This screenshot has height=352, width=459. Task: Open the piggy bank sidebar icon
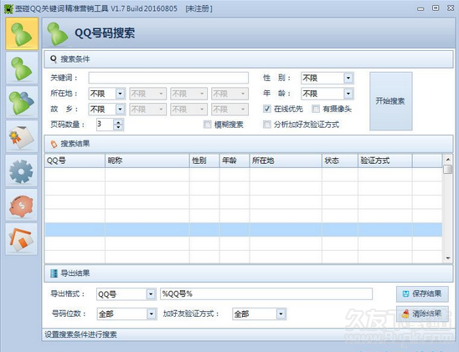[22, 205]
